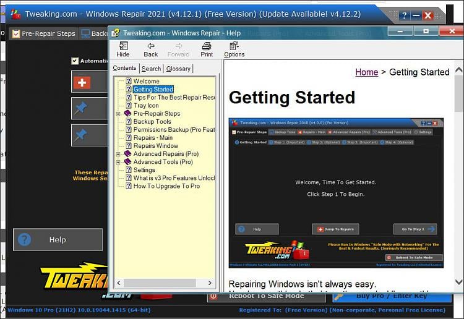Click the Hide toolbar icon

123,49
